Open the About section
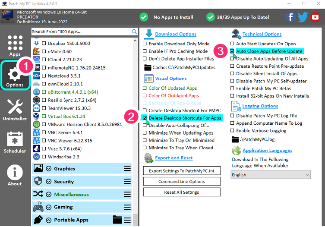 pos(15,175)
